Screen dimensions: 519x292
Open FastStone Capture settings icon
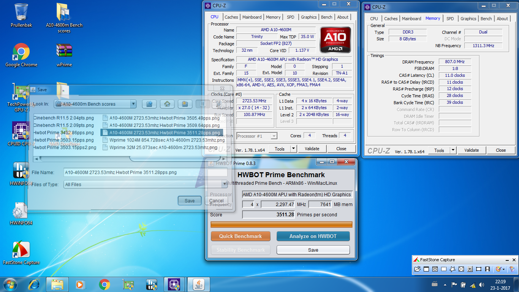coord(512,269)
